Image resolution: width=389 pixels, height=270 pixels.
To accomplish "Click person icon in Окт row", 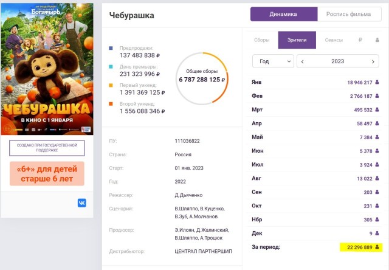I will point(377,206).
